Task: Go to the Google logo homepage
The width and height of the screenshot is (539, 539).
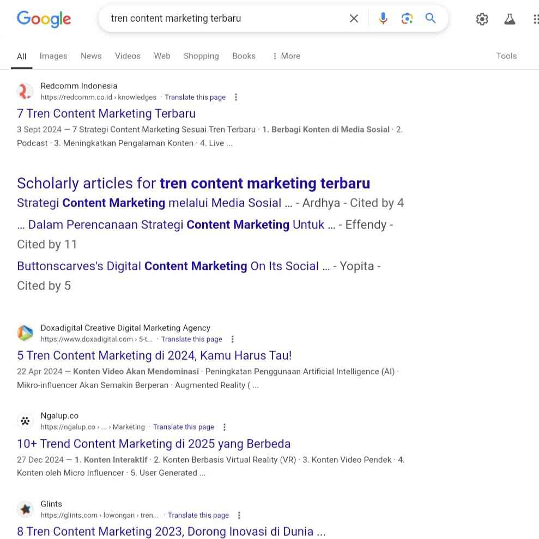Action: click(x=44, y=19)
